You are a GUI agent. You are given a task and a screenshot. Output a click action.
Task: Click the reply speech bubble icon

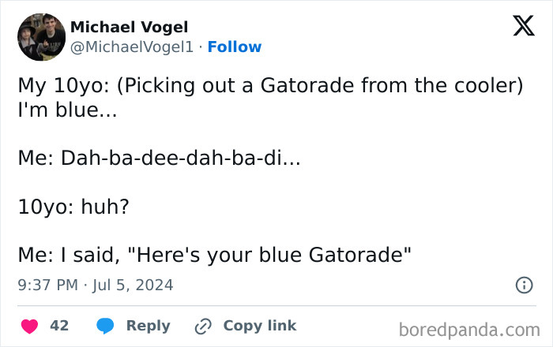pos(106,326)
